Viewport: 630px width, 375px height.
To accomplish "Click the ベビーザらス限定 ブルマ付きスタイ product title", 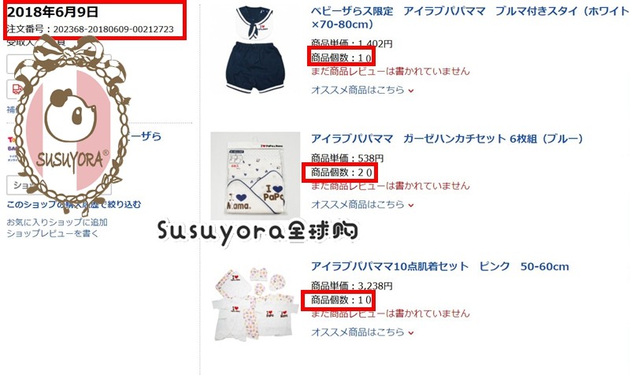I will 469,17.
